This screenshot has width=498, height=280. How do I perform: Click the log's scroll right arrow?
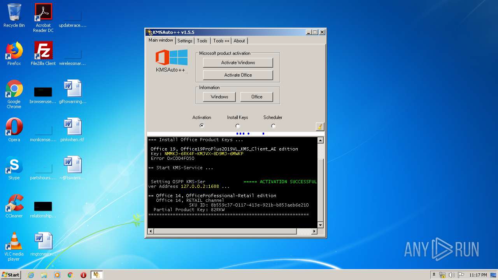[x=314, y=231]
